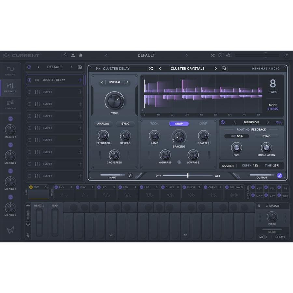The height and width of the screenshot is (293, 293).
Task: Go to the previous Cluster Delay preset
Action: point(160,69)
